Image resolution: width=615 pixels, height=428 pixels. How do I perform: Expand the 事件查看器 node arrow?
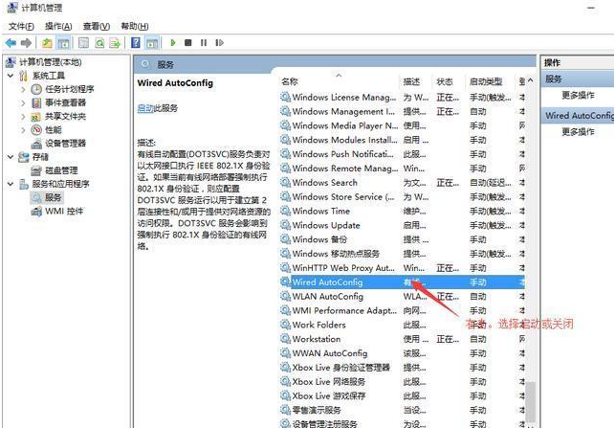click(24, 102)
